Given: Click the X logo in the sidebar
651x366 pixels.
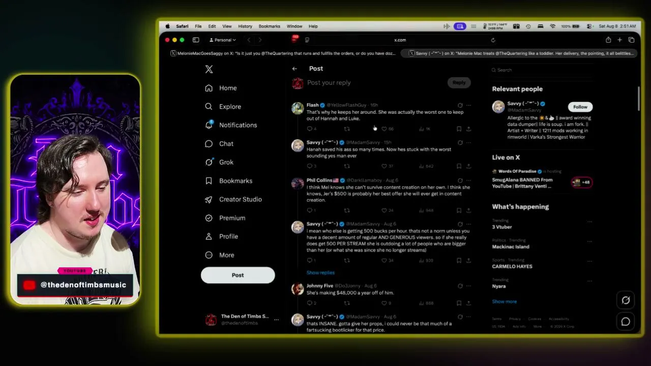Looking at the screenshot, I should click(x=209, y=69).
